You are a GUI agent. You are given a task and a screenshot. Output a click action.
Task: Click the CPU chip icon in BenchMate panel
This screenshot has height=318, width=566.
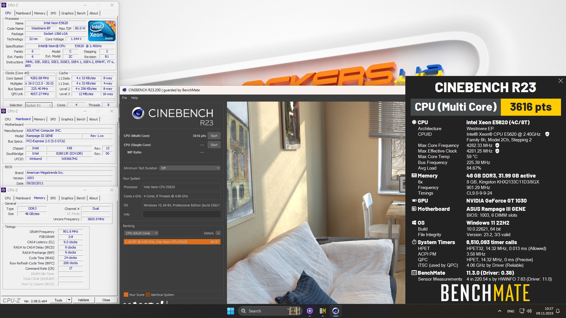coord(414,122)
